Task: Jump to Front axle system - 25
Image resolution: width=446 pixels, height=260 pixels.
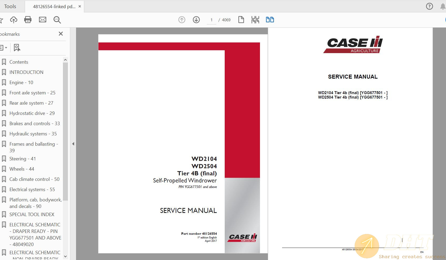Action: (x=32, y=93)
